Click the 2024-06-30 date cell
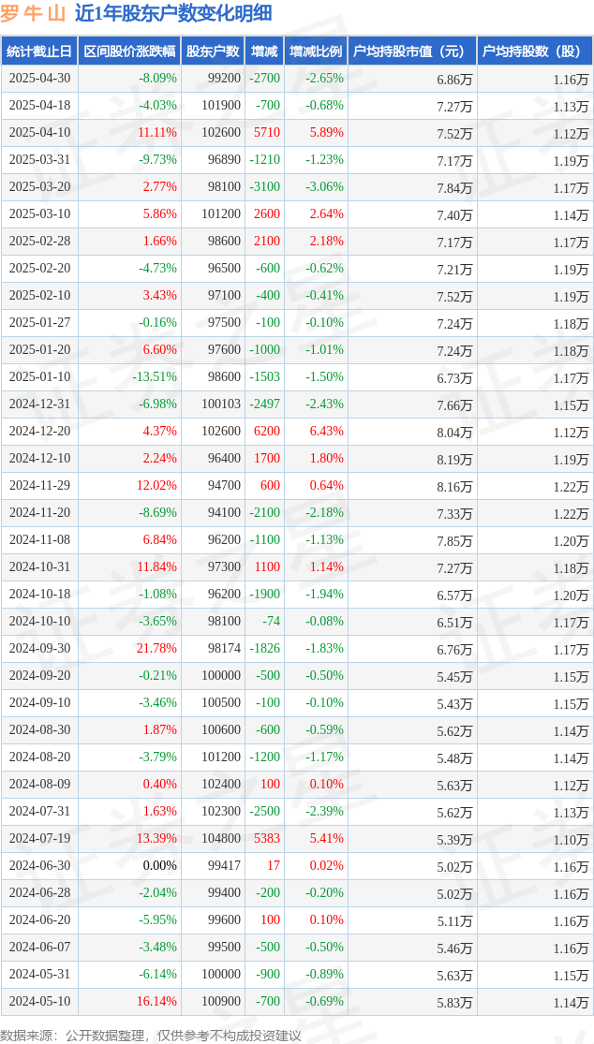Image resolution: width=594 pixels, height=1044 pixels. (39, 865)
